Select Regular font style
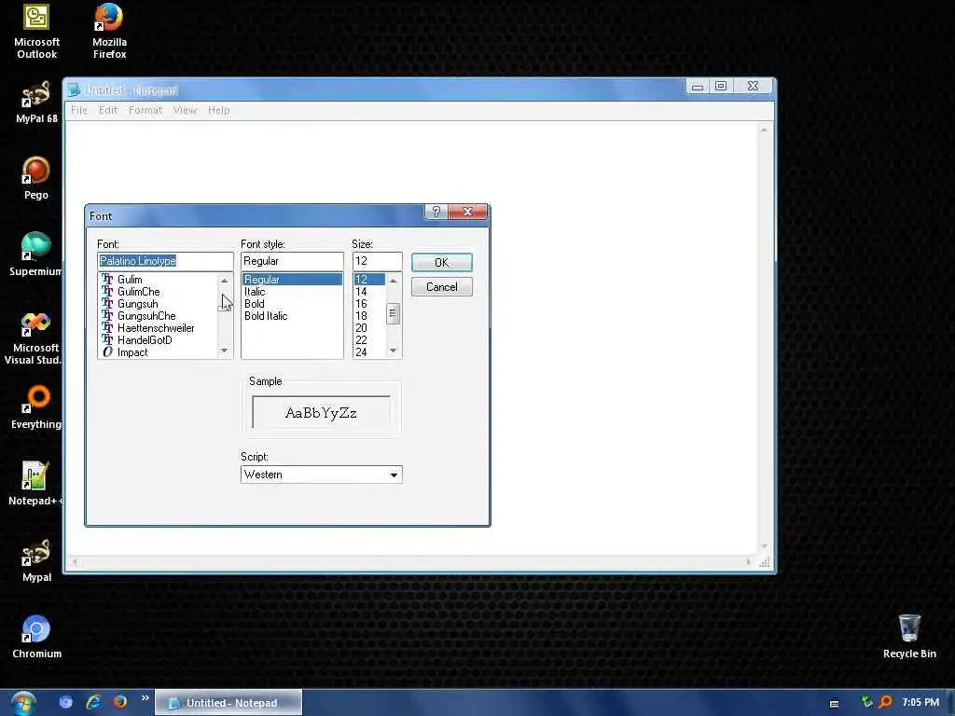955x716 pixels. pyautogui.click(x=292, y=280)
